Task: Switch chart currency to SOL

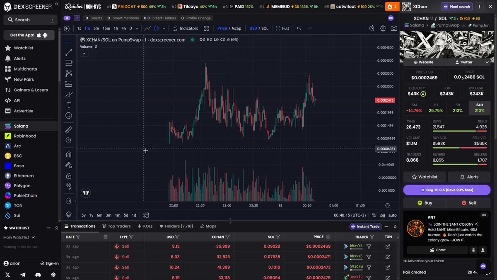Action: pos(265,29)
